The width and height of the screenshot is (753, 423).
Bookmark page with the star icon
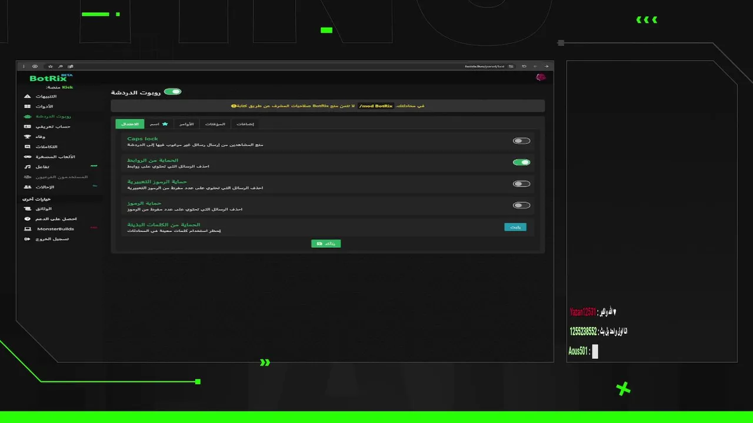click(51, 66)
